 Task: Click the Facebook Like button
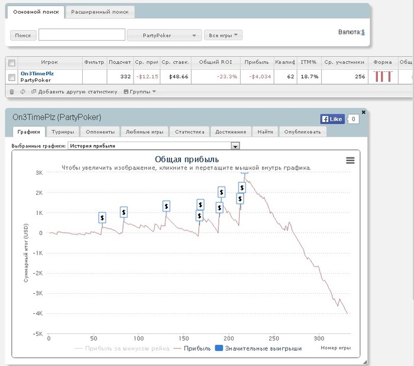(x=332, y=119)
